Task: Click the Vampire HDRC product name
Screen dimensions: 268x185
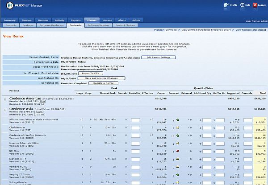Action: (18, 167)
